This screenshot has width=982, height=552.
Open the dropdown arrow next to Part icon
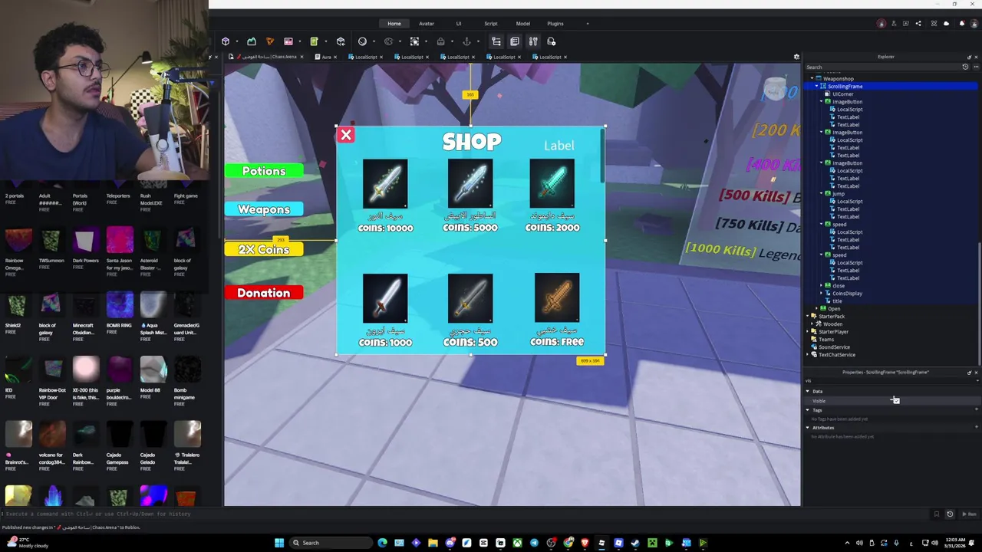tap(236, 41)
